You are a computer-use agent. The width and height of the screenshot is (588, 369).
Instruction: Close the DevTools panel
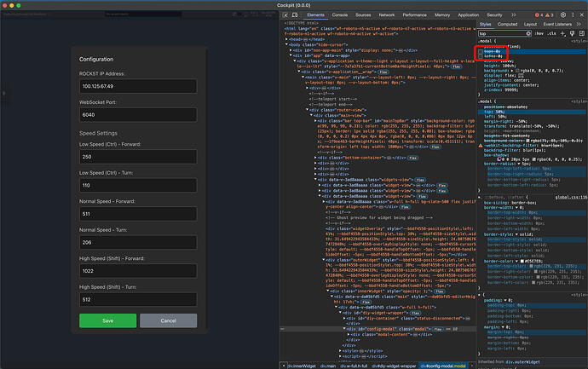[582, 15]
